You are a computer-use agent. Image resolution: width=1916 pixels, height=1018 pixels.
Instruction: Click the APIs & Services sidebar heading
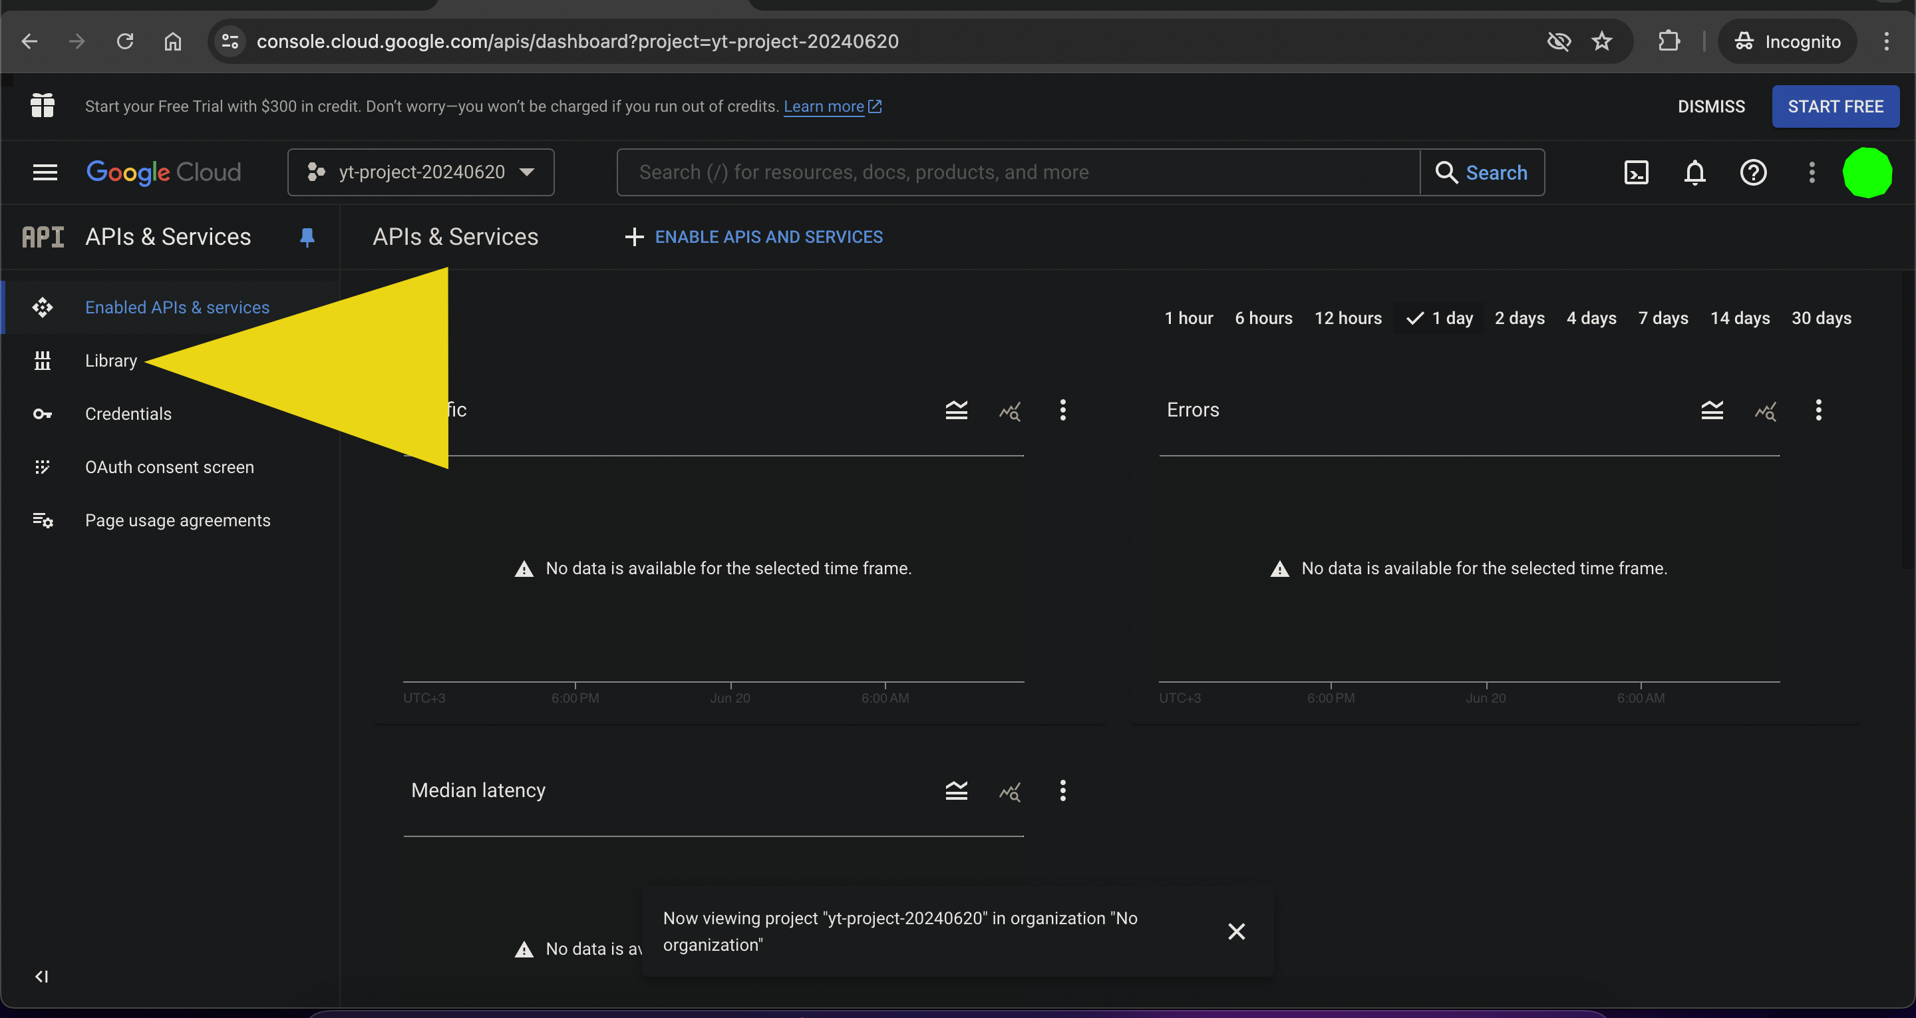click(x=168, y=238)
